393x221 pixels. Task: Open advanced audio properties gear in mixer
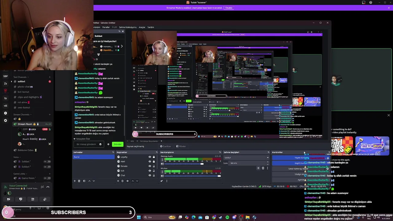pyautogui.click(x=161, y=181)
